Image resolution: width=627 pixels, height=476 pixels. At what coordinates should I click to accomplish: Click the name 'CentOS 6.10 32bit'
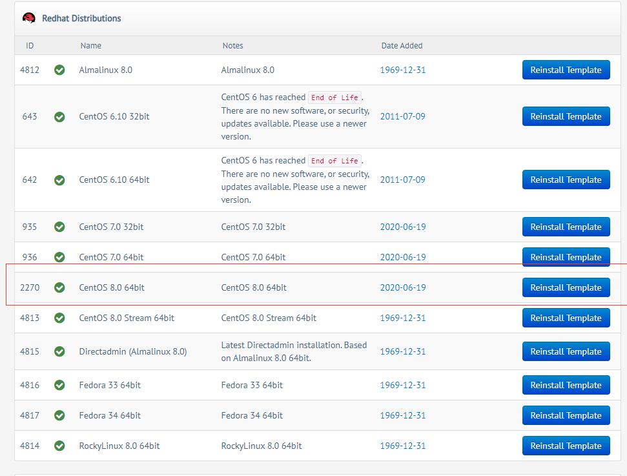click(114, 116)
